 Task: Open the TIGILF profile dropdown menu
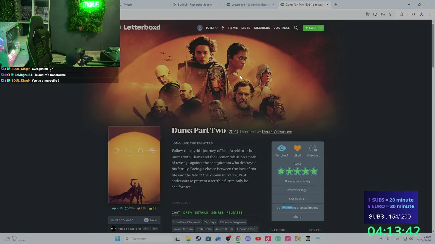(207, 28)
